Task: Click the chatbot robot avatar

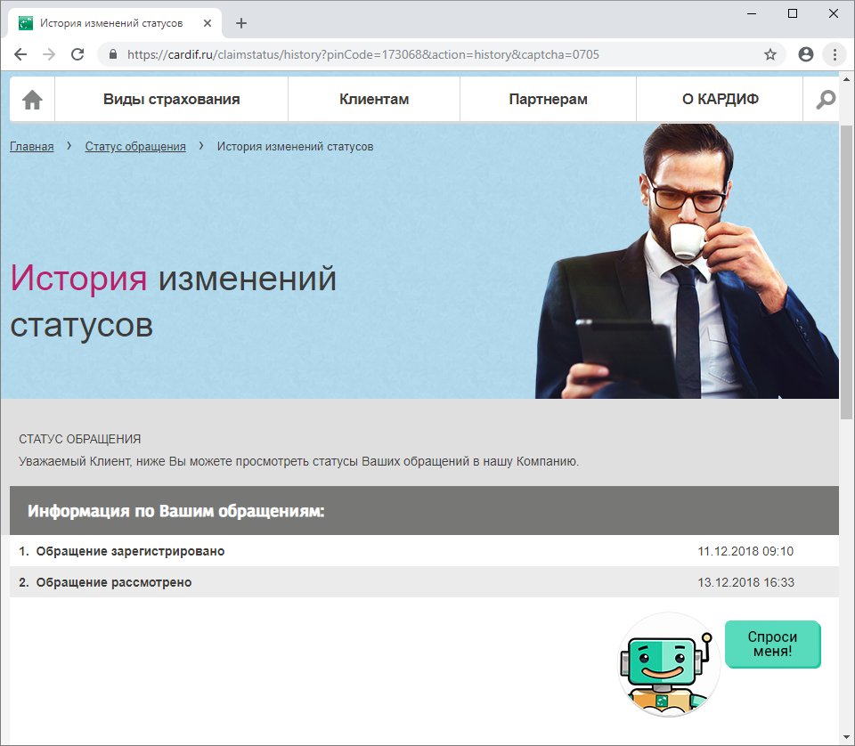Action: click(669, 664)
